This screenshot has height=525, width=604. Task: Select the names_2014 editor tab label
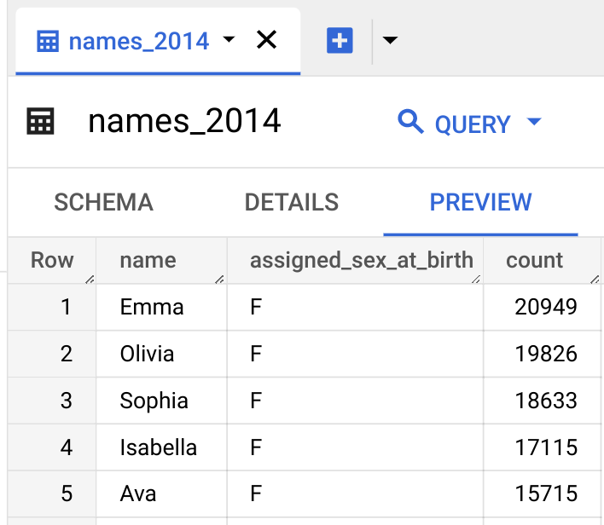139,41
